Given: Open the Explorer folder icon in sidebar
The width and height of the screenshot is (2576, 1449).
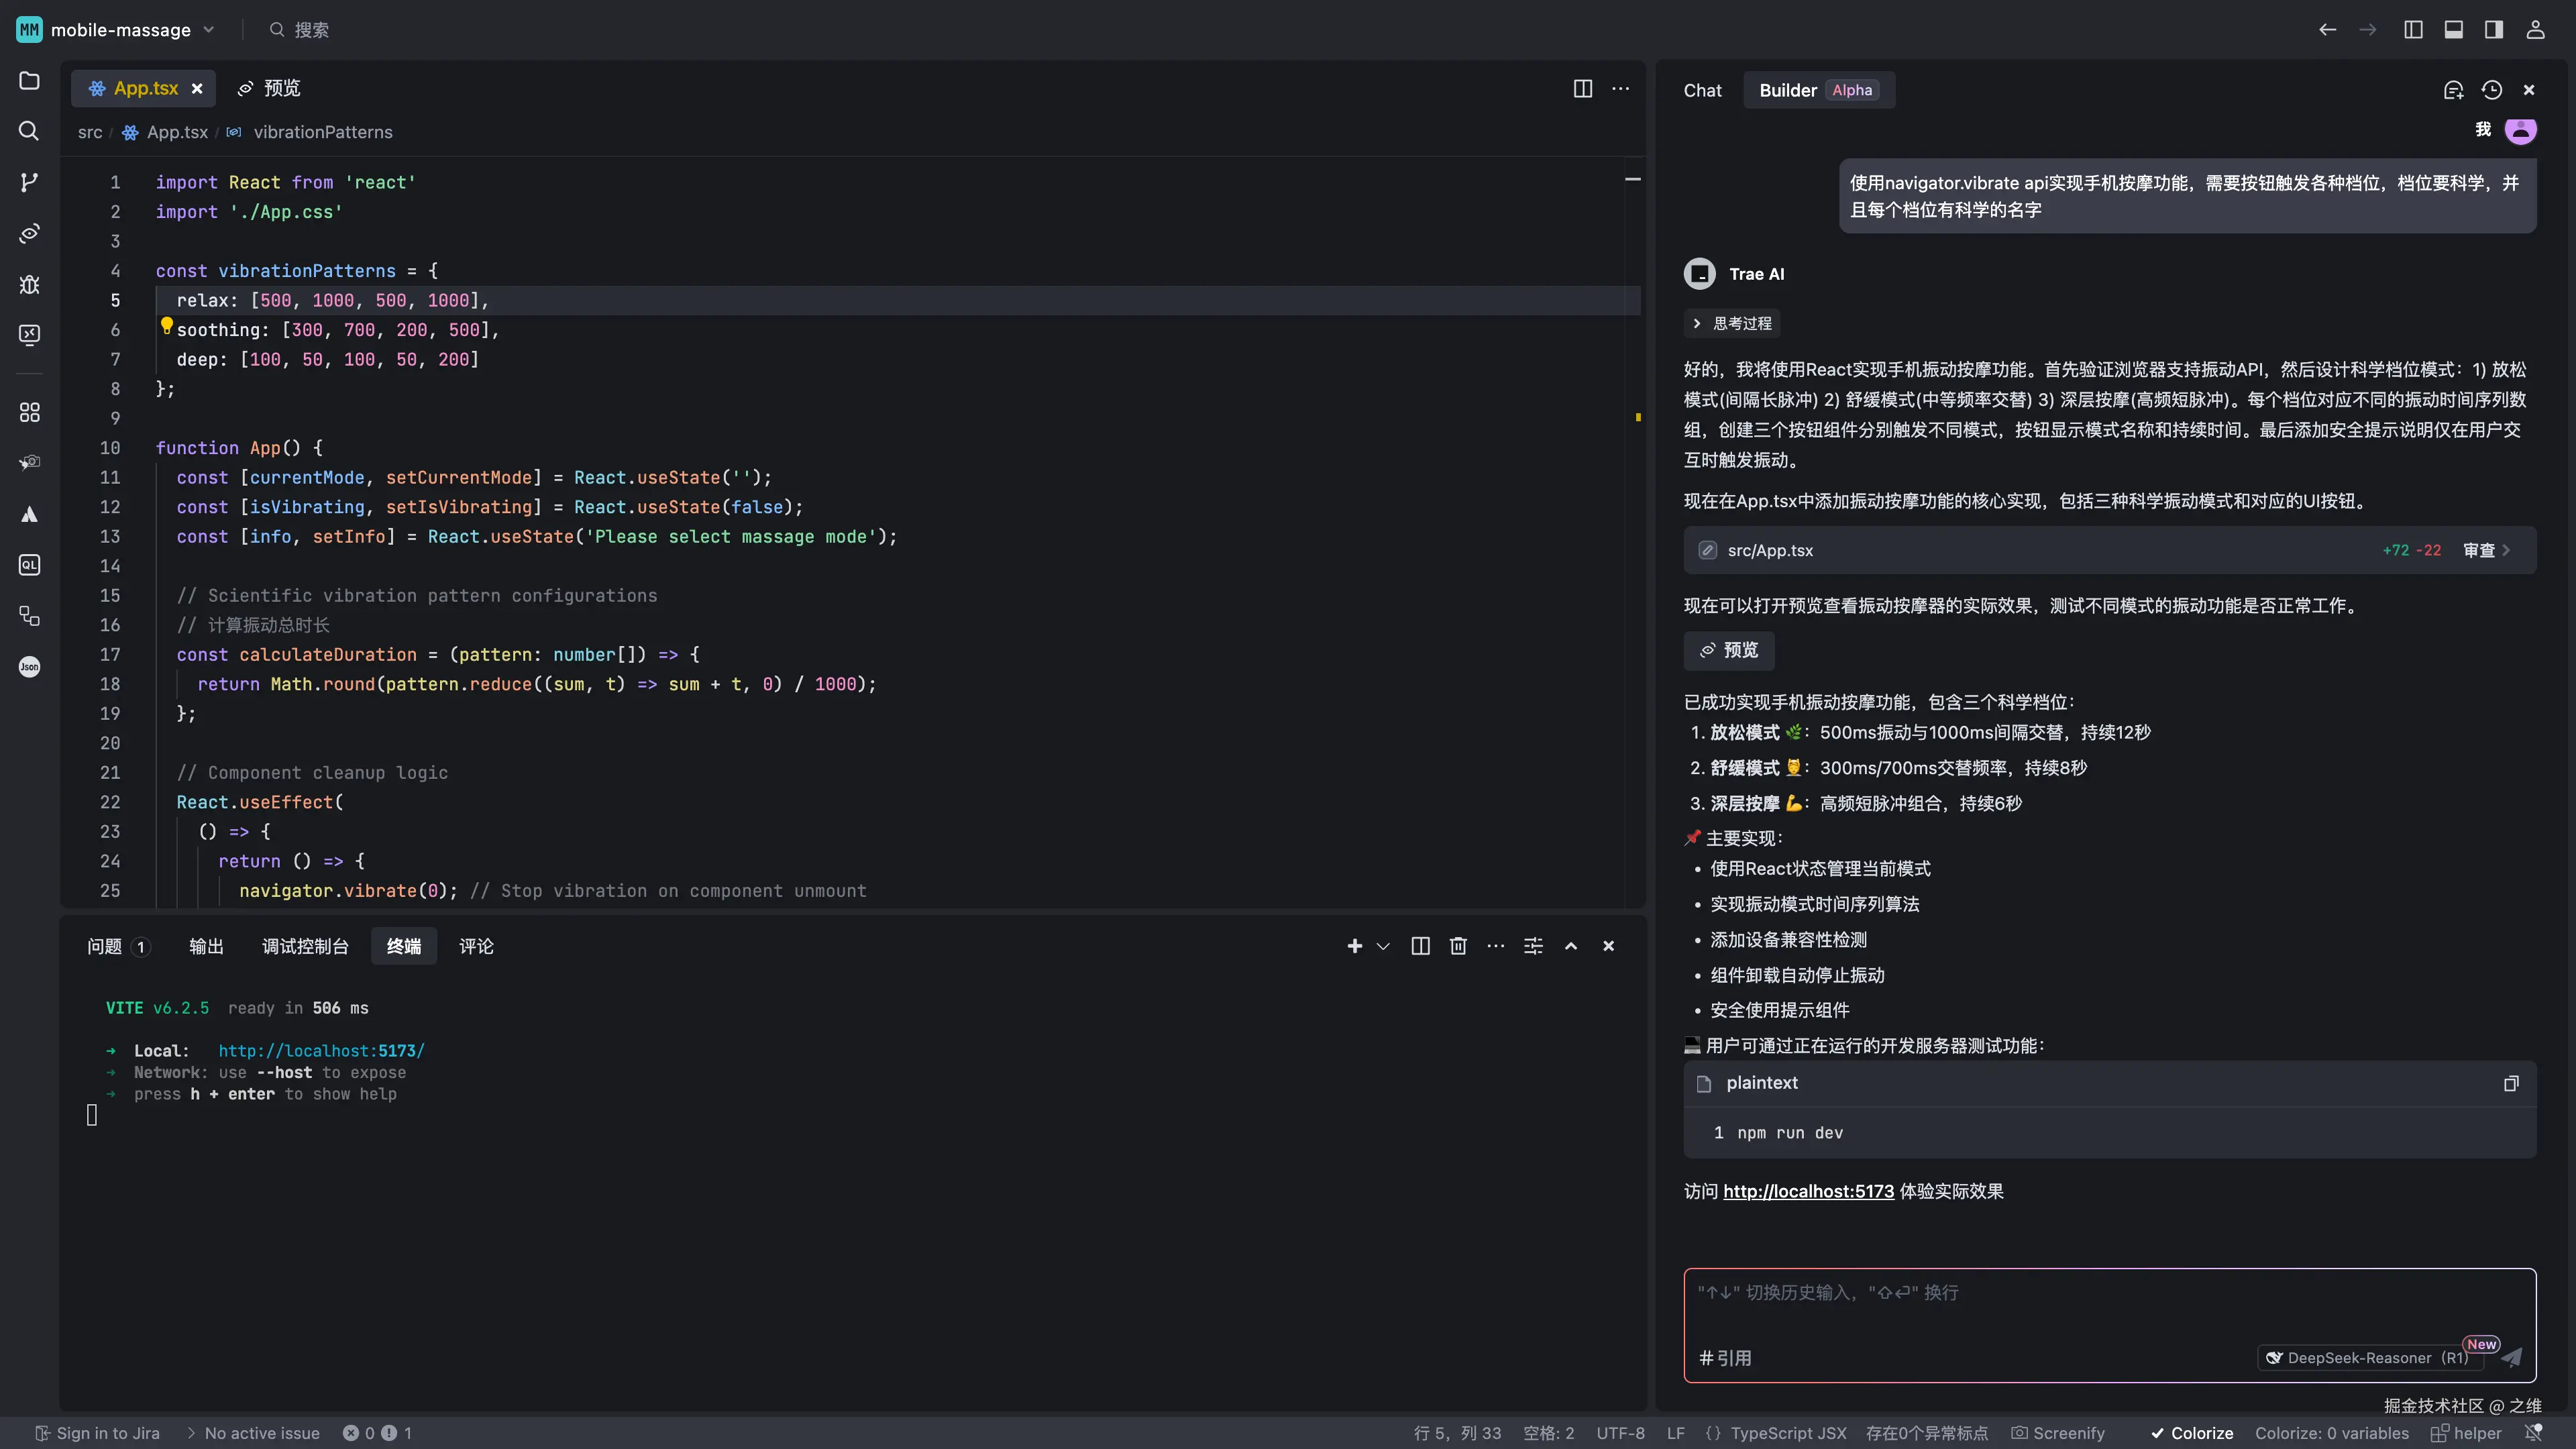Looking at the screenshot, I should [x=29, y=81].
